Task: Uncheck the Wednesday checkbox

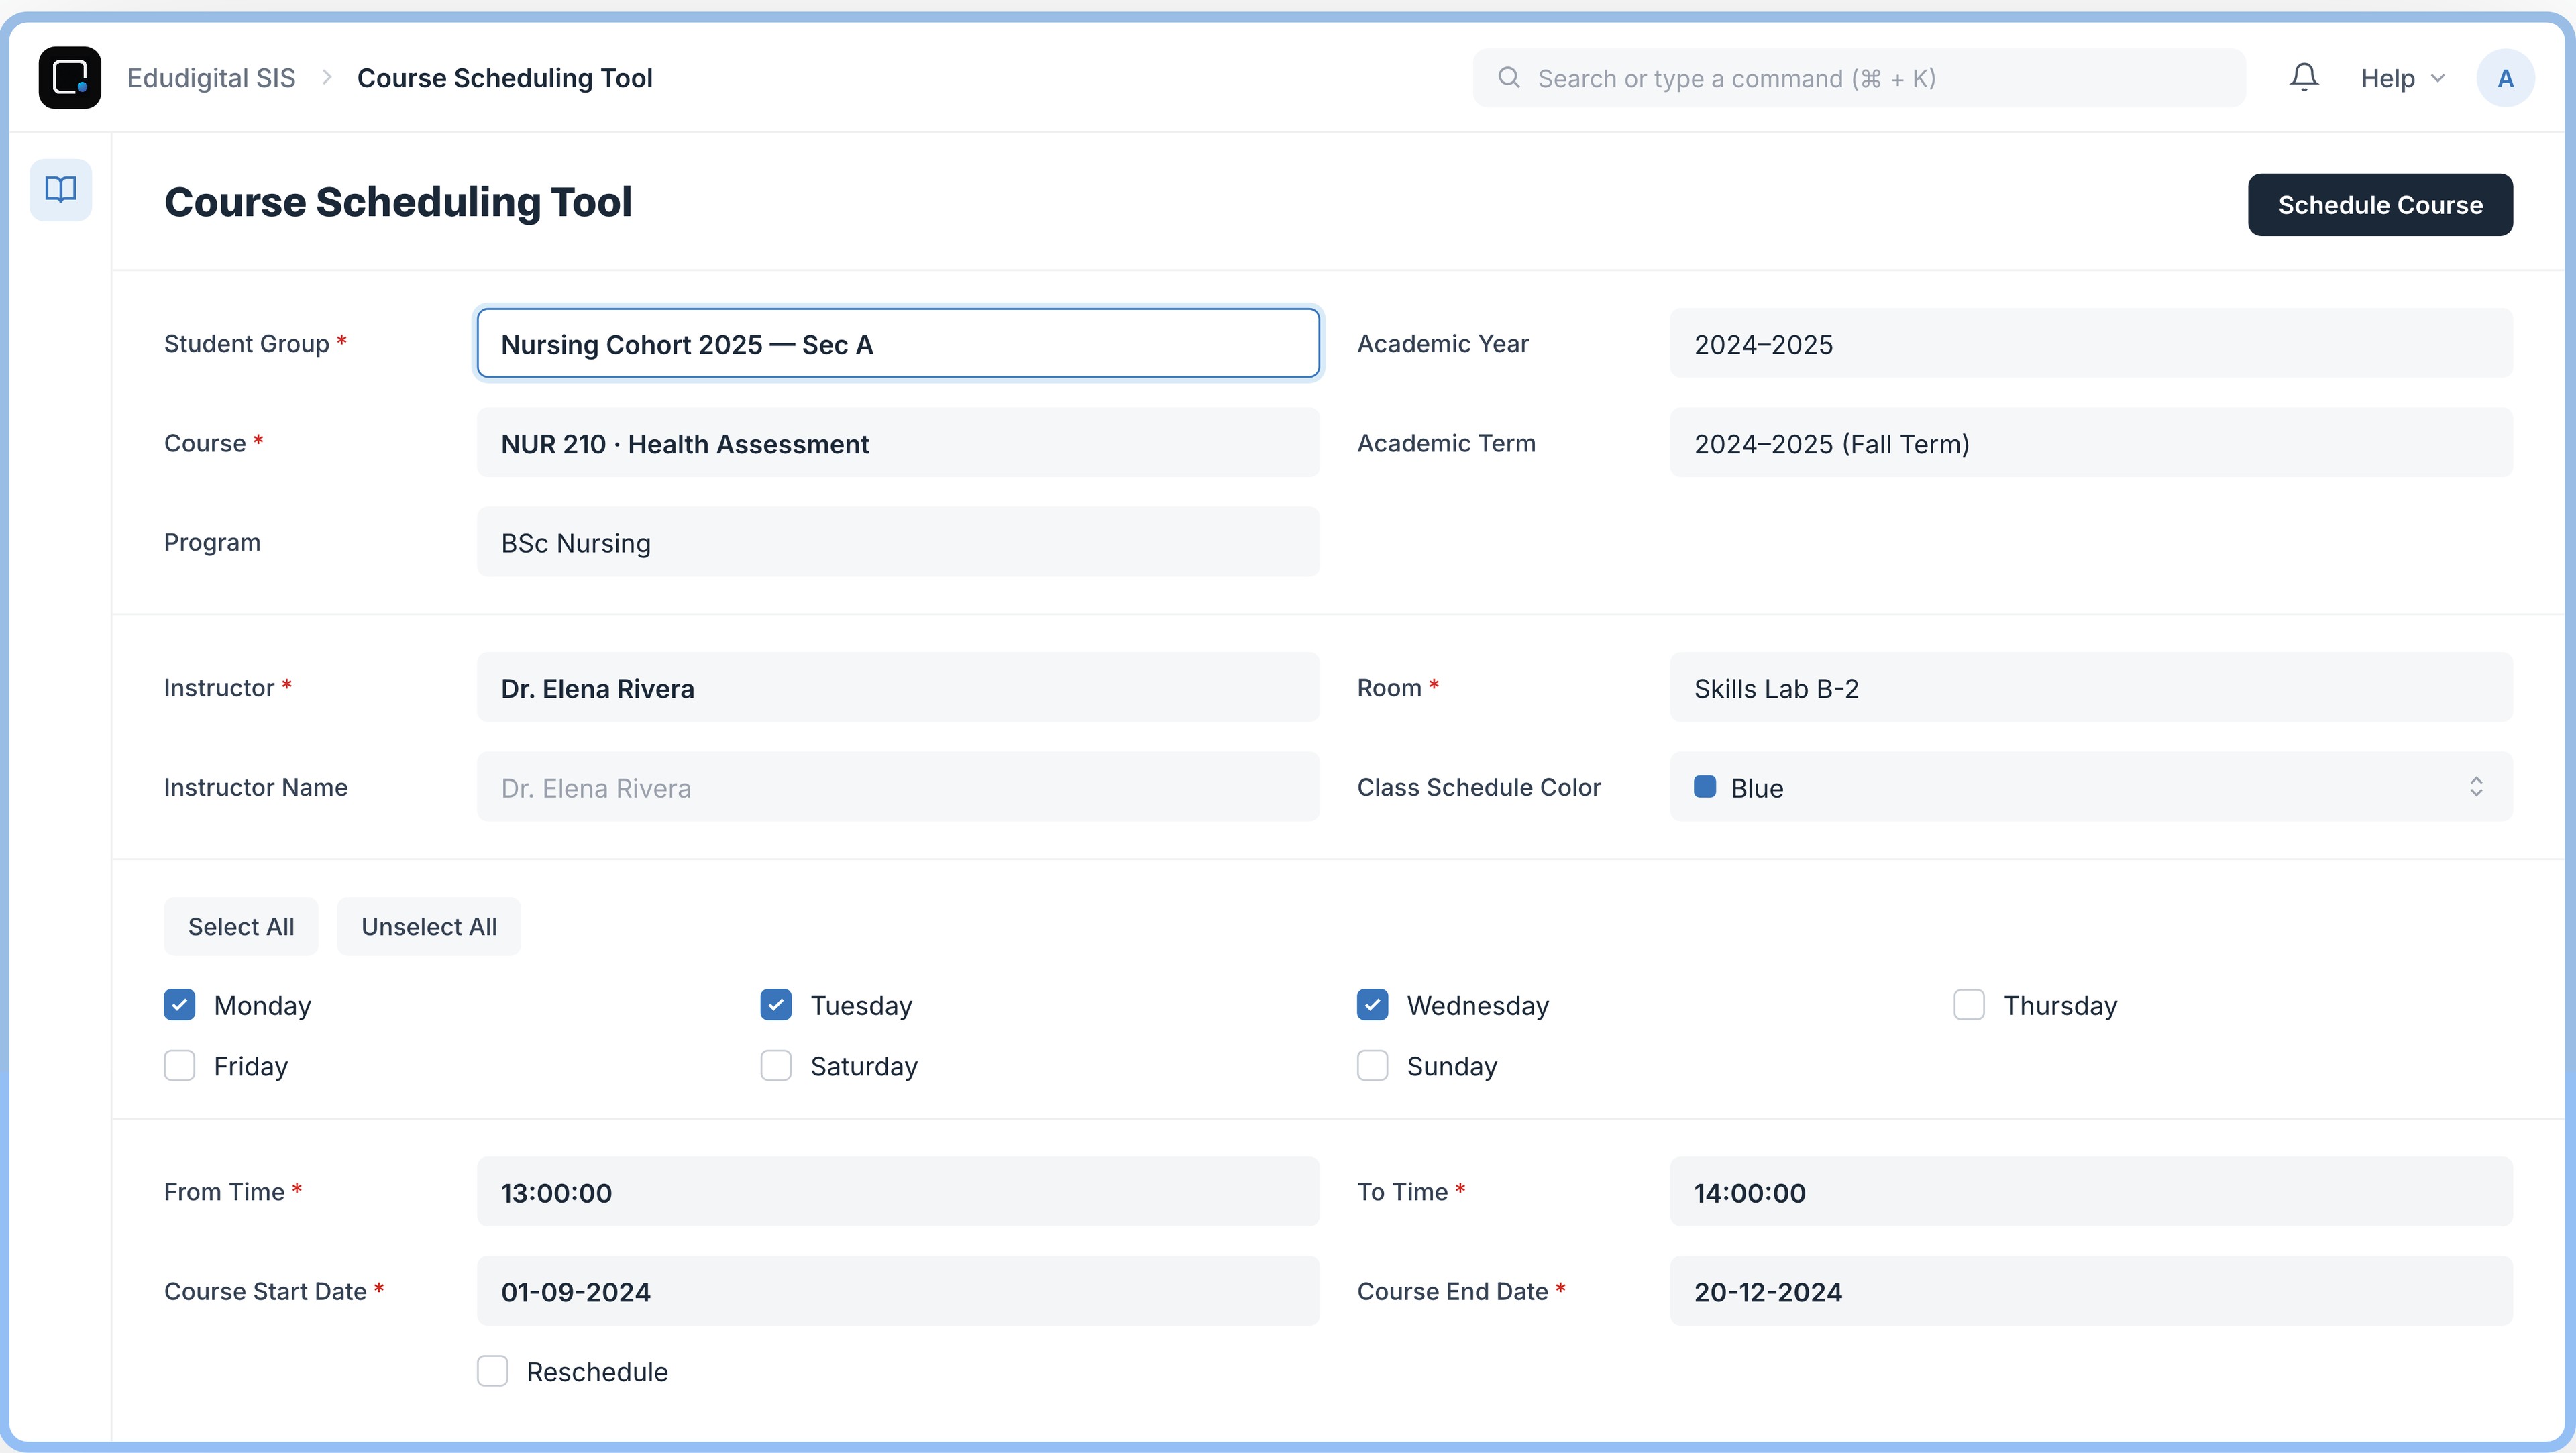Action: (1373, 1005)
